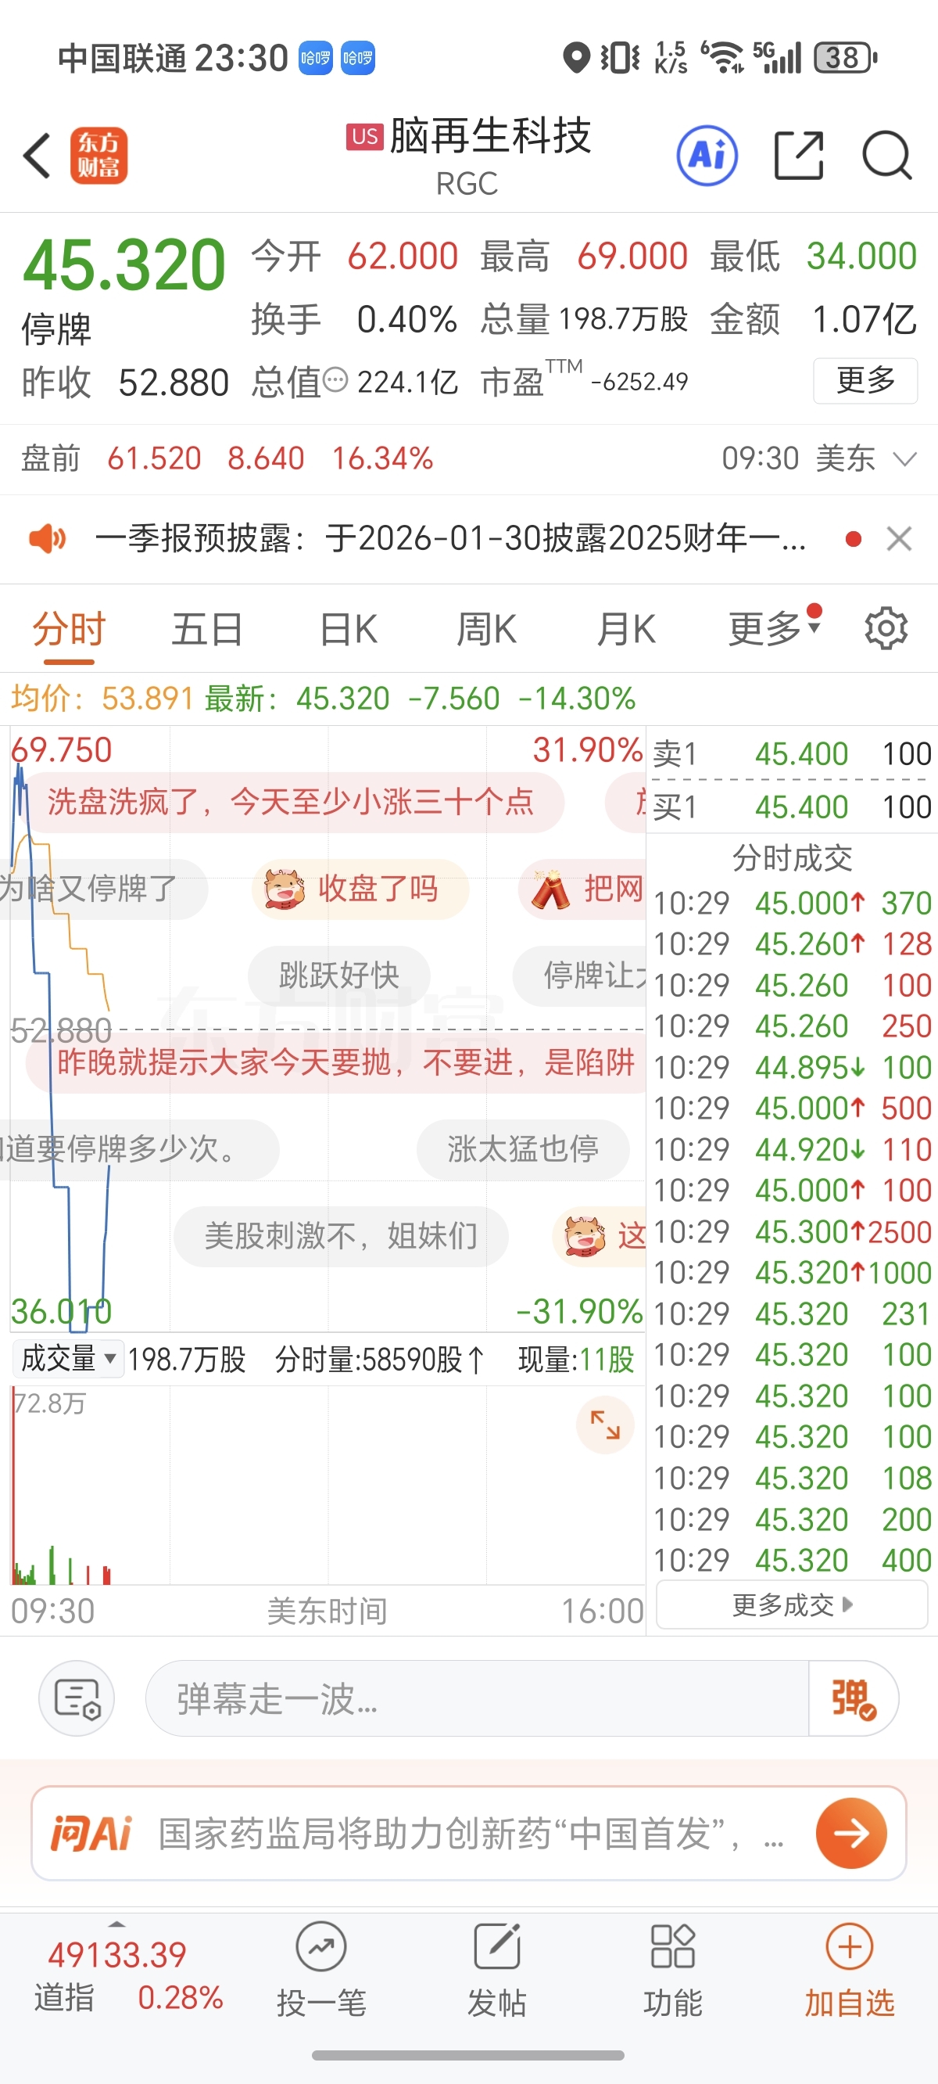Screen dimensions: 938x2084
Task: Tap the 美股刺激不，姐妹们 comment
Action: [342, 1236]
